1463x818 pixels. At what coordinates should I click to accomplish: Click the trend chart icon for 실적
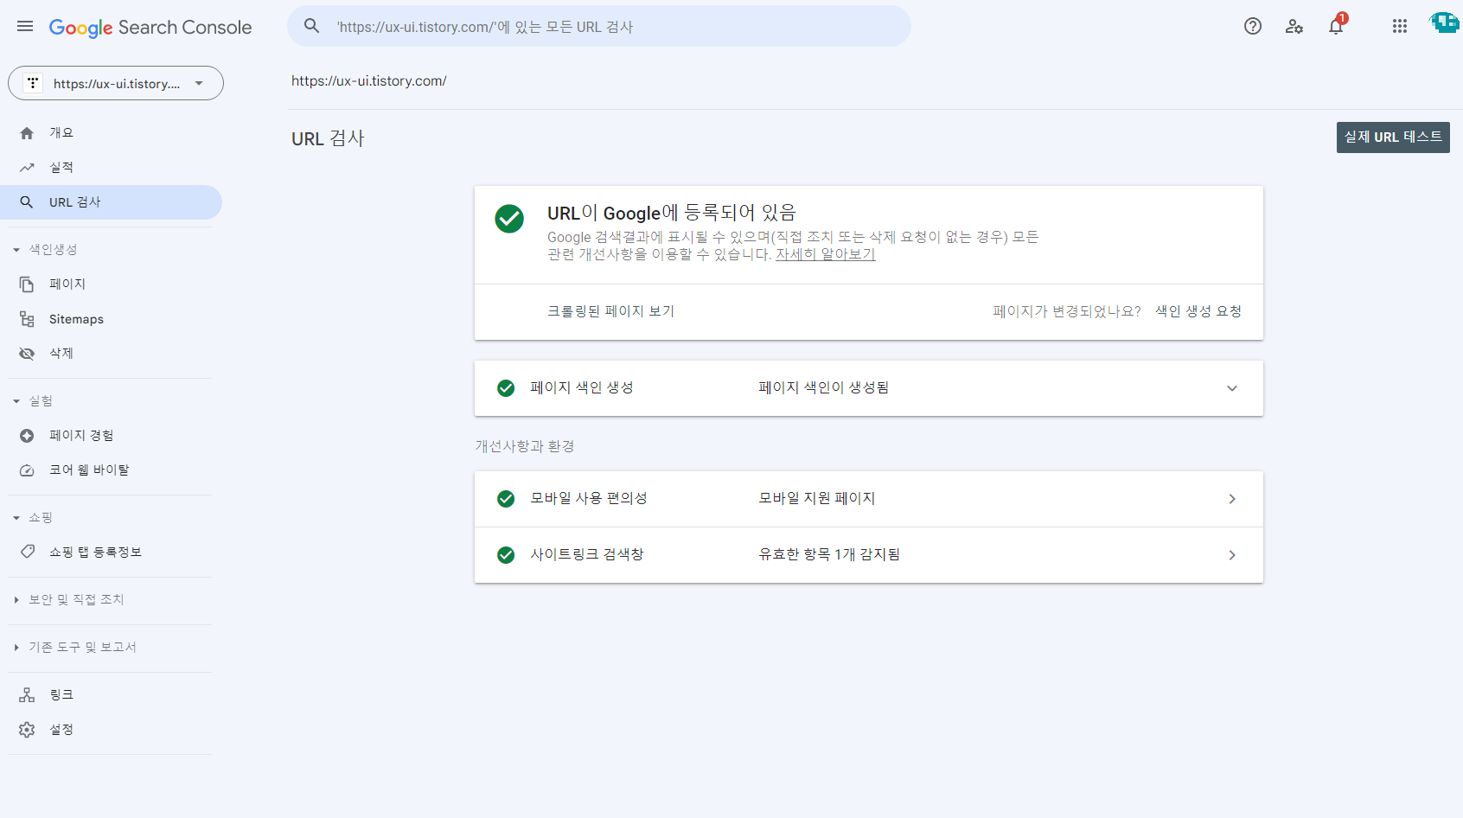tap(27, 168)
